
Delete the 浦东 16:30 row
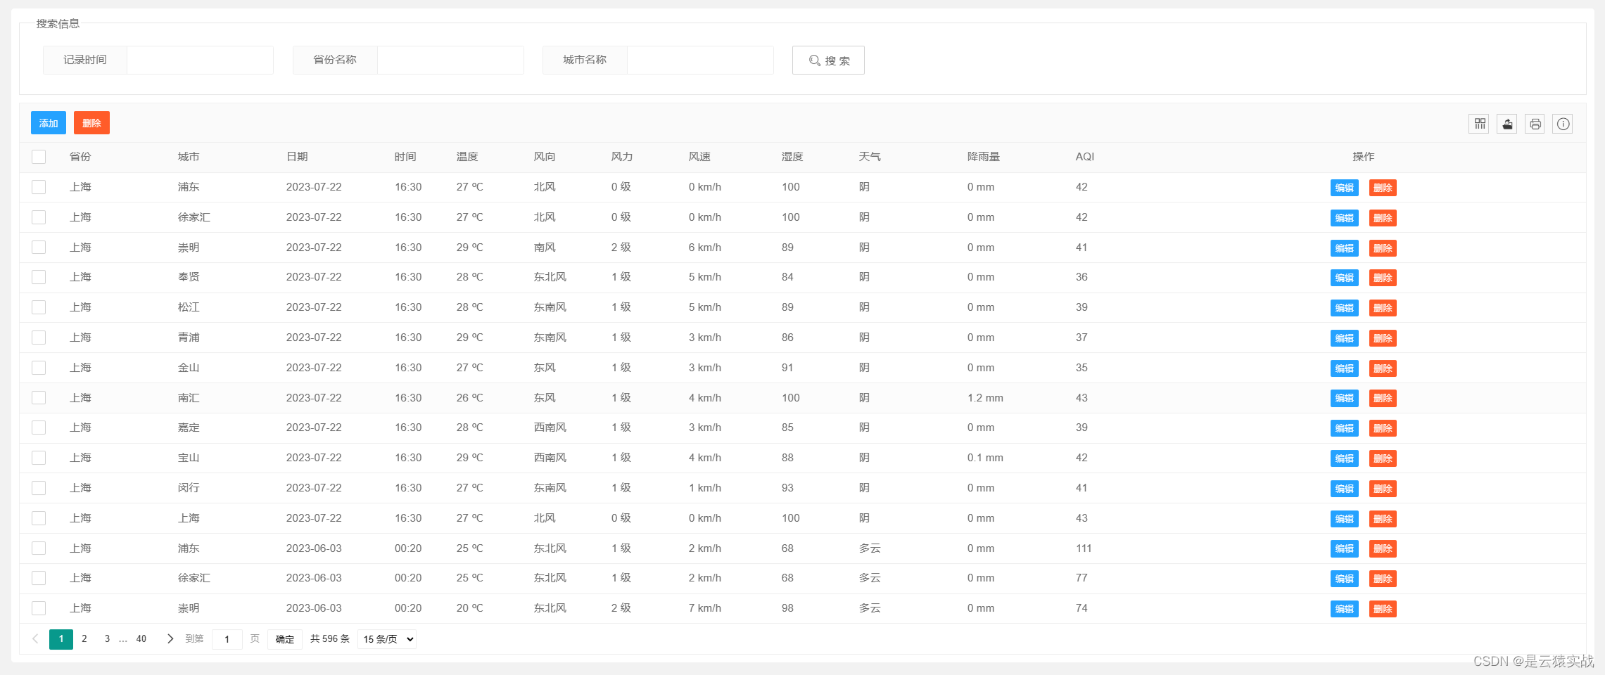1383,188
